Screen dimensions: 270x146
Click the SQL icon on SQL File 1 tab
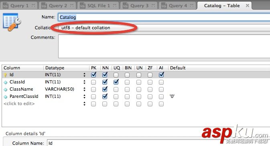pos(83,6)
